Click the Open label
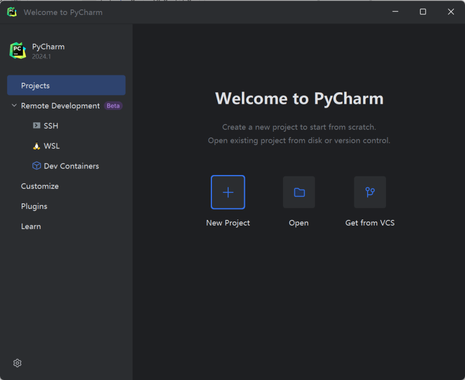The image size is (465, 380). pos(299,223)
